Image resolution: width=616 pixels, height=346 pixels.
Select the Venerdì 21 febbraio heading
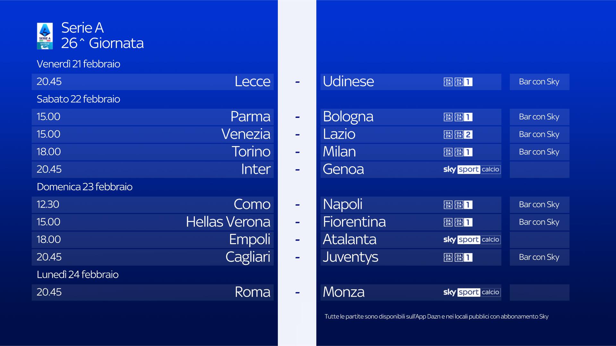[x=78, y=64]
